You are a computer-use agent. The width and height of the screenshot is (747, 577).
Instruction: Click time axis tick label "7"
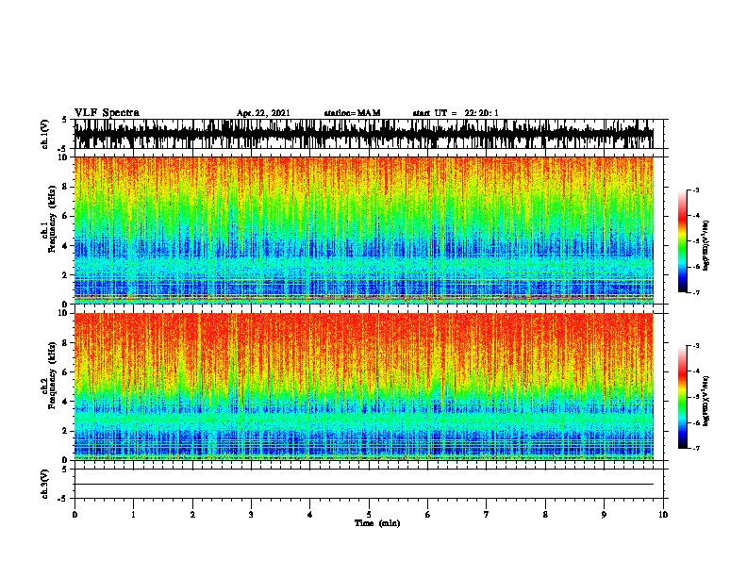(x=487, y=515)
